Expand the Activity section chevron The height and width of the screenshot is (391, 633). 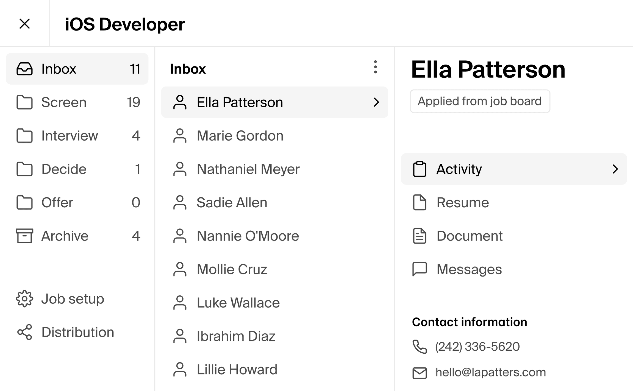click(x=615, y=169)
